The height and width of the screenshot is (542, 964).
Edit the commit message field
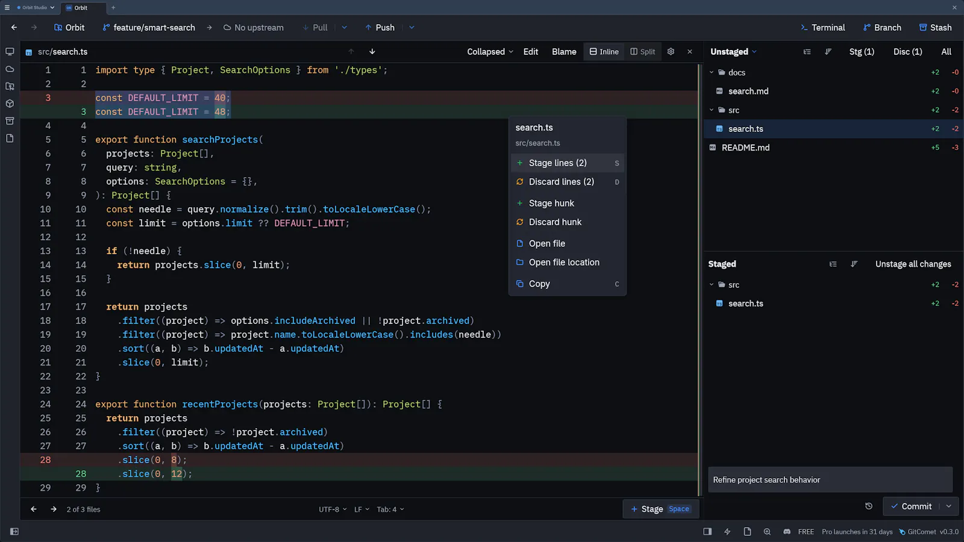[x=830, y=480]
